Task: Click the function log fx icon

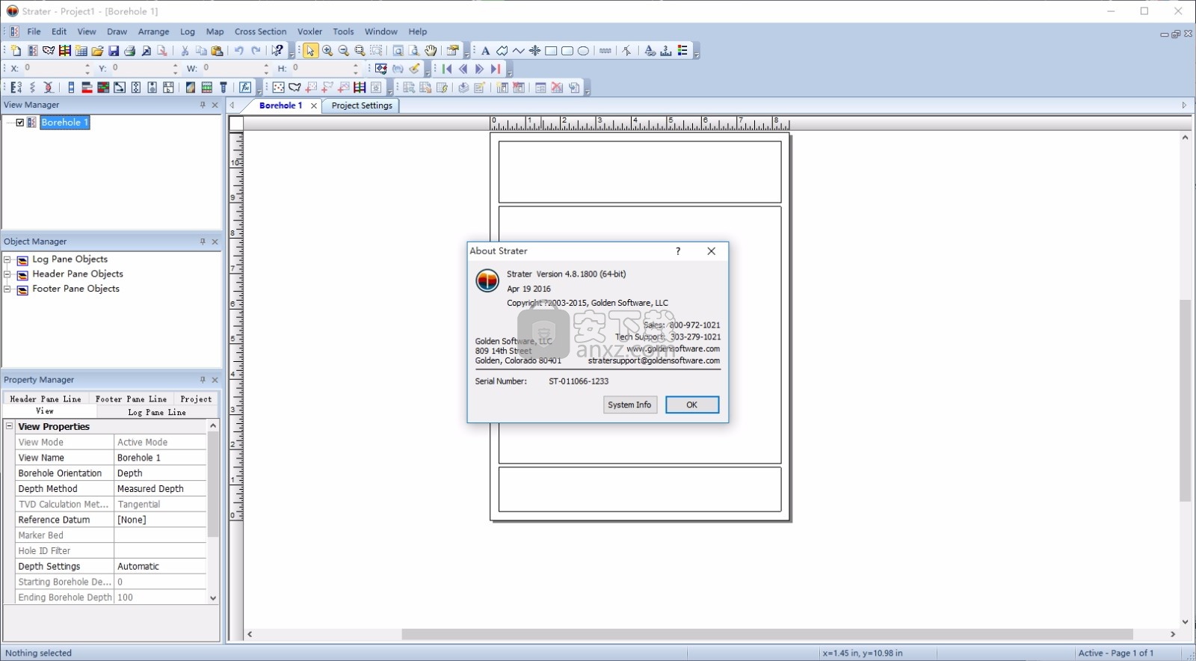Action: coord(245,87)
